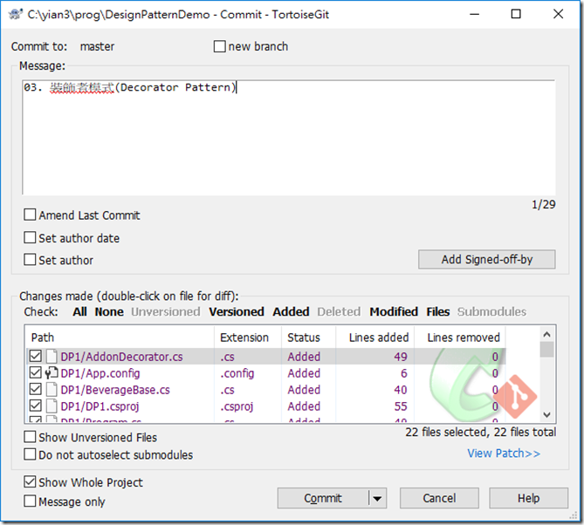584x525 pixels.
Task: Check the Set author box
Action: (30, 259)
